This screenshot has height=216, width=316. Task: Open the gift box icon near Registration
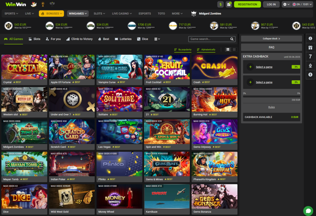[x=229, y=4]
